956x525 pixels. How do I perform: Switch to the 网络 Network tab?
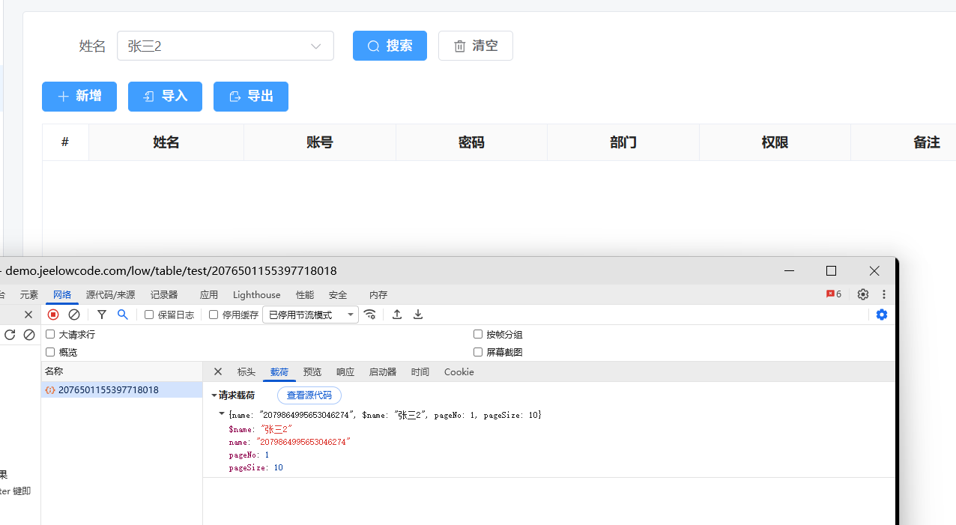(62, 294)
